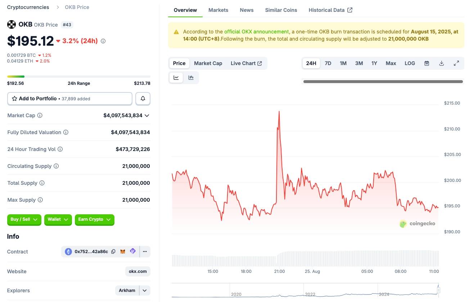Click the $4,097,543,834 Market Cap value

[123, 115]
